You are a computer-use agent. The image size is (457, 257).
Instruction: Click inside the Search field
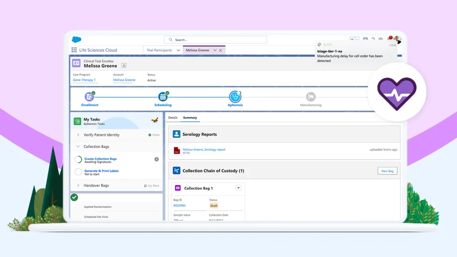216,40
